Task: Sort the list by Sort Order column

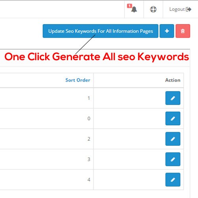Action: pyautogui.click(x=78, y=80)
